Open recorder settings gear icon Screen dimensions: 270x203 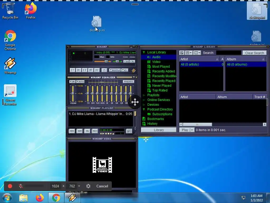click(x=88, y=186)
